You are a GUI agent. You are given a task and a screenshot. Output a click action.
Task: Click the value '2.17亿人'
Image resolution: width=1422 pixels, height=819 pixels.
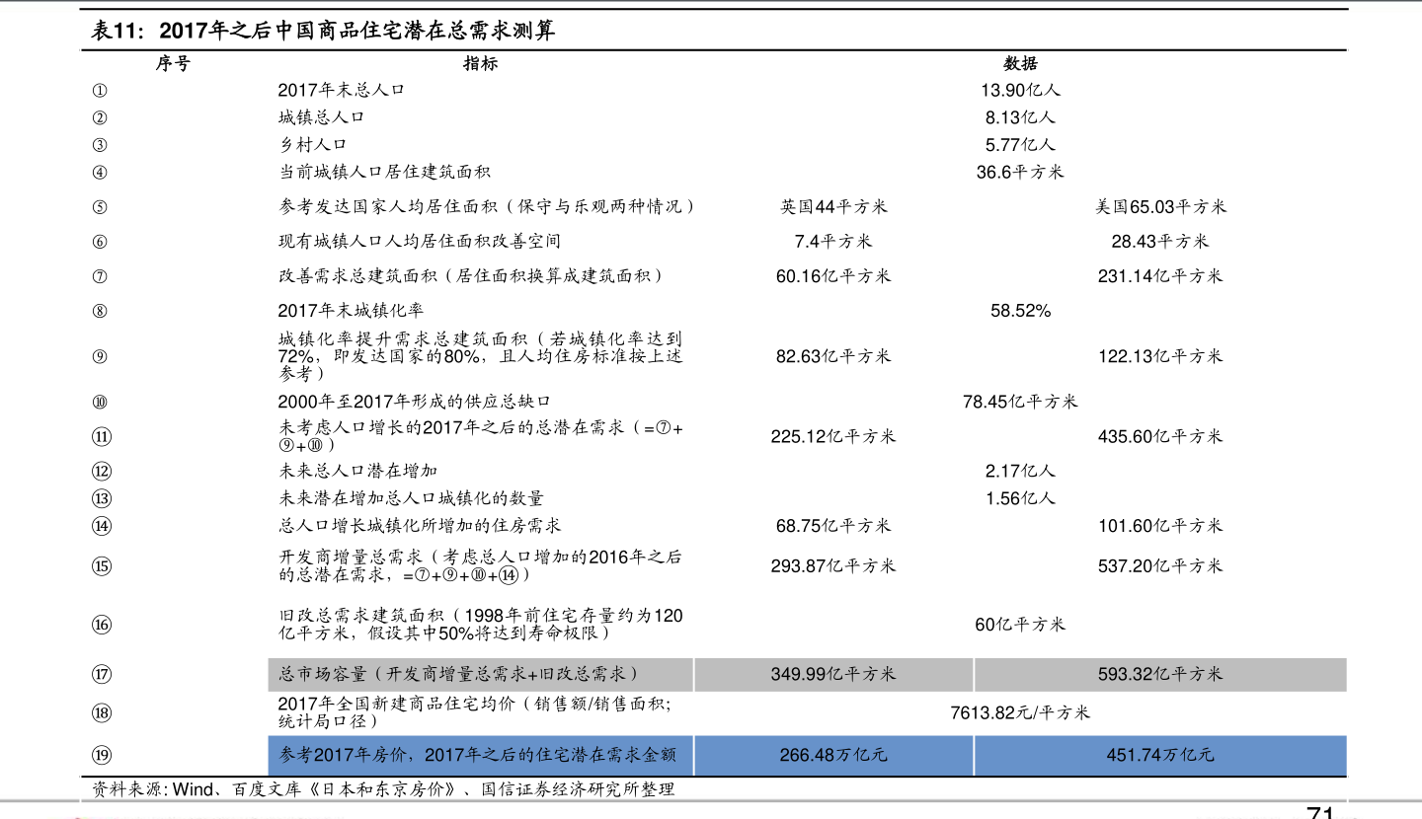(x=1020, y=472)
